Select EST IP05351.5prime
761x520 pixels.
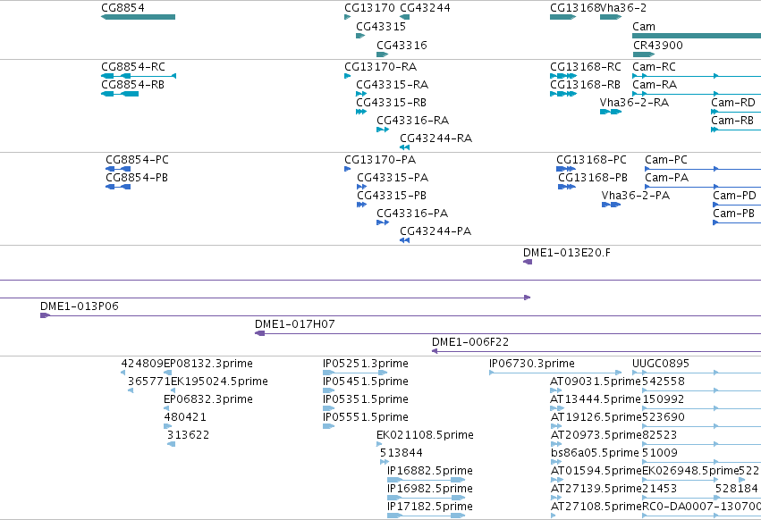366,399
